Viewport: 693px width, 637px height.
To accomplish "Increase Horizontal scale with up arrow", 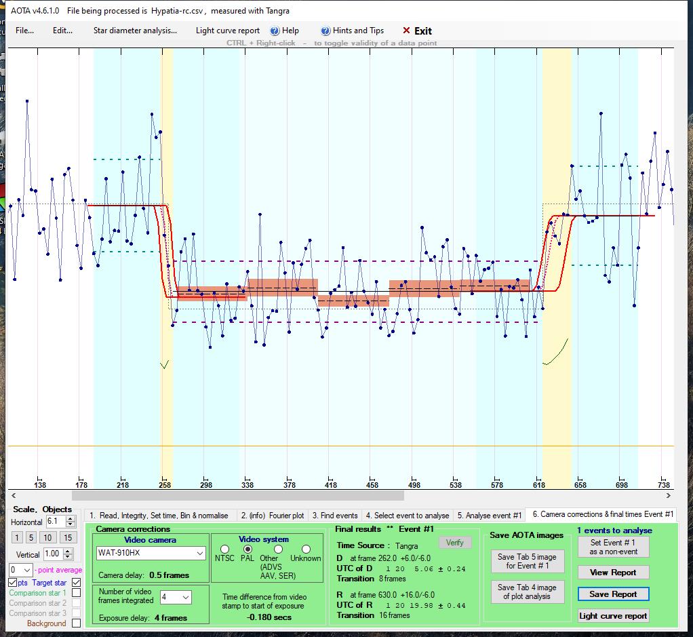I will pos(71,519).
